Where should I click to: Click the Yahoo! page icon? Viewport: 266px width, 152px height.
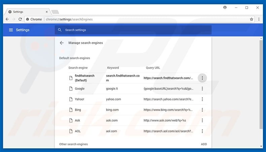pyautogui.click(x=71, y=99)
